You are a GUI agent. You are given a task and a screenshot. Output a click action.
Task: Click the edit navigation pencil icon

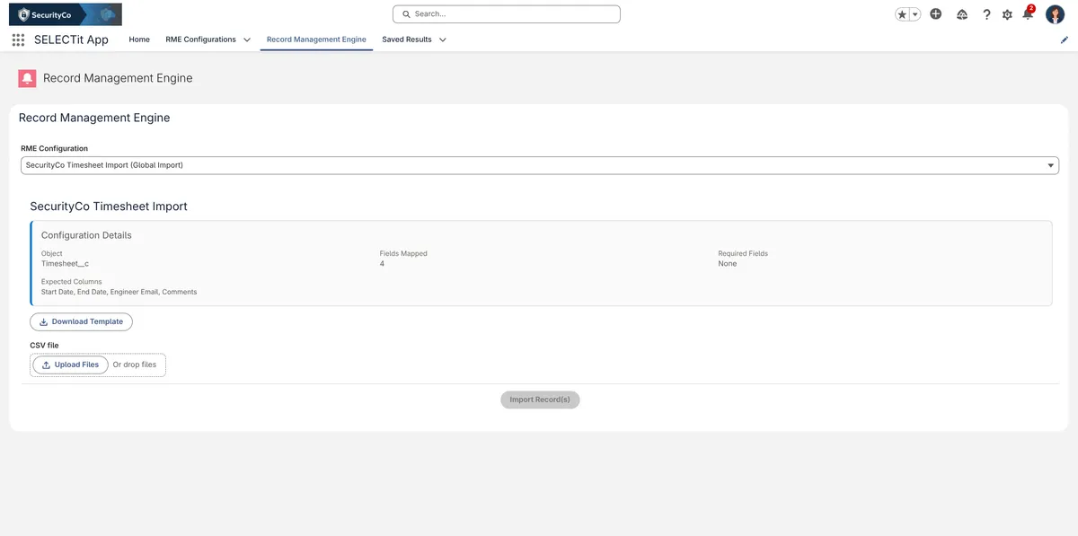(1065, 40)
